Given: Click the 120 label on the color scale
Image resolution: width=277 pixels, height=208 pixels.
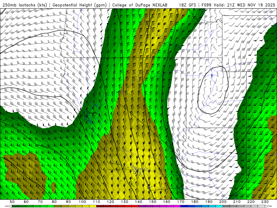Looking at the screenshot, I should [x=110, y=202].
